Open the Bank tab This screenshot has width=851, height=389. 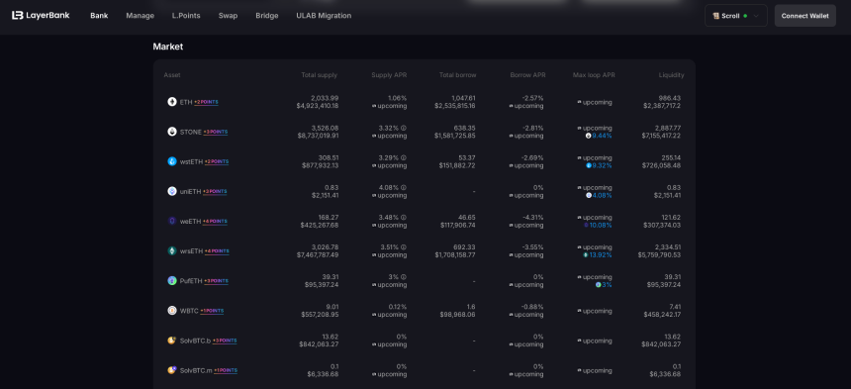tap(99, 16)
